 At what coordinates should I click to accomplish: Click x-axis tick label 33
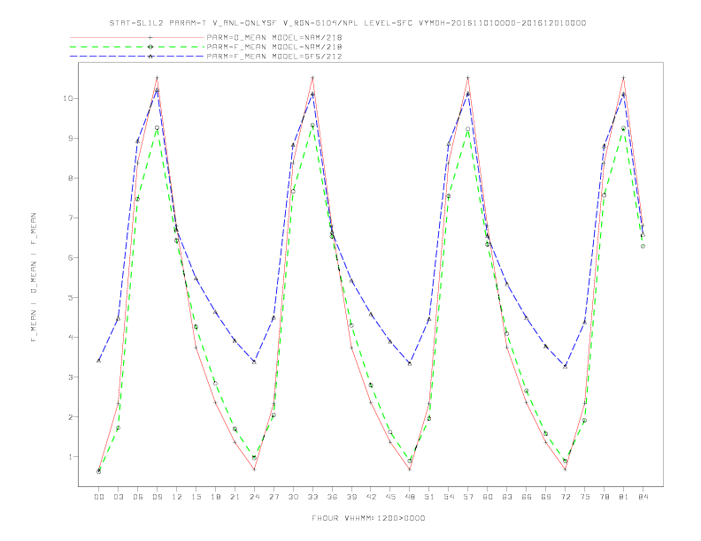click(x=312, y=497)
